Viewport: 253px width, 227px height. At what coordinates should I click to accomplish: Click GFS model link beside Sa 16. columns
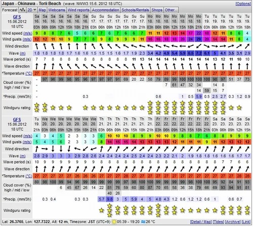coord(17,17)
